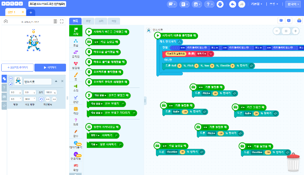
Task: Click the 엔트리봇 object name field
Action: pyautogui.click(x=38, y=82)
